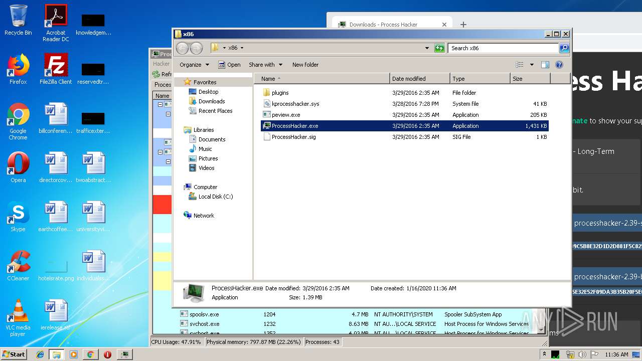
Task: Open earthcoffee... Word document on desktop
Action: point(56,217)
